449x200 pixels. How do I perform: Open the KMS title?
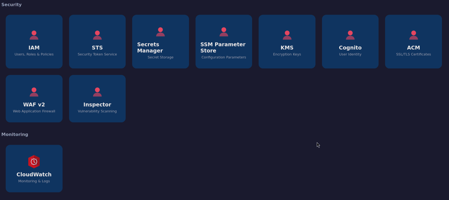287,48
